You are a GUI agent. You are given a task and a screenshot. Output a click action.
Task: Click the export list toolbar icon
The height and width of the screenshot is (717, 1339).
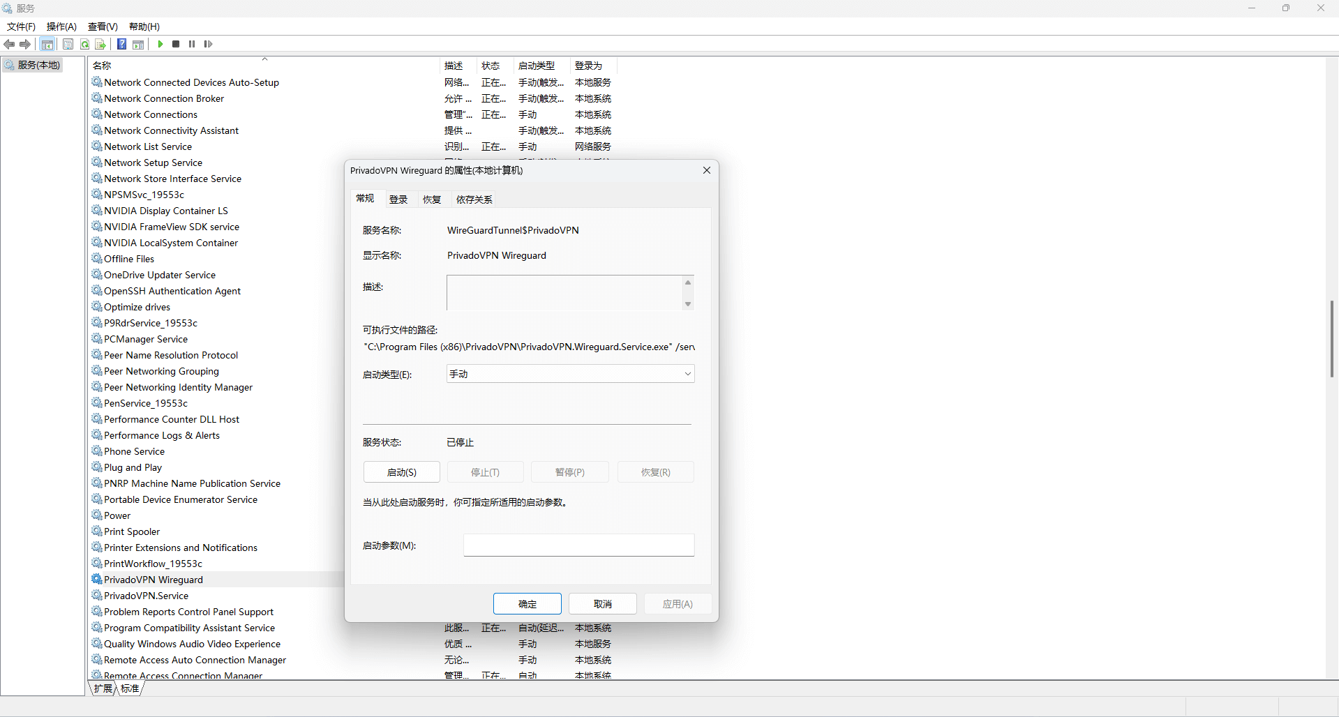click(100, 44)
